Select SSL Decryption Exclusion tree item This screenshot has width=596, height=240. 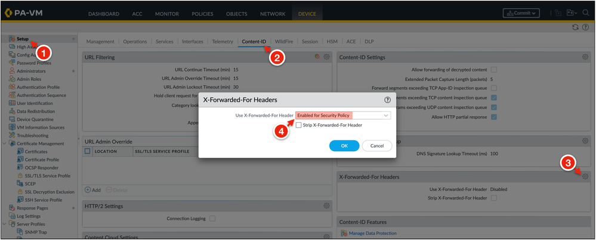[x=50, y=192]
